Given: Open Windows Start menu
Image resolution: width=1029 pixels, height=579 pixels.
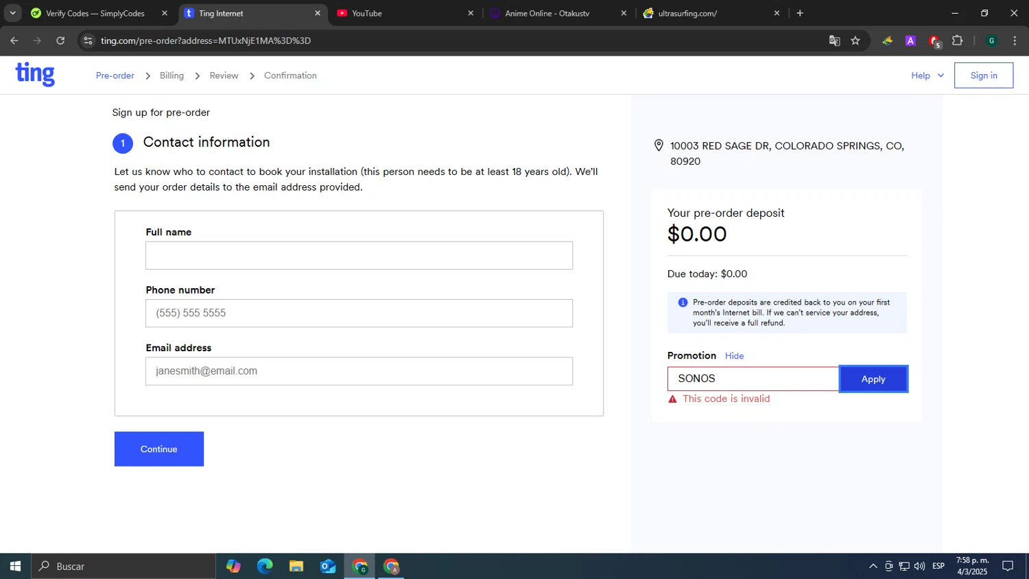Looking at the screenshot, I should point(15,566).
